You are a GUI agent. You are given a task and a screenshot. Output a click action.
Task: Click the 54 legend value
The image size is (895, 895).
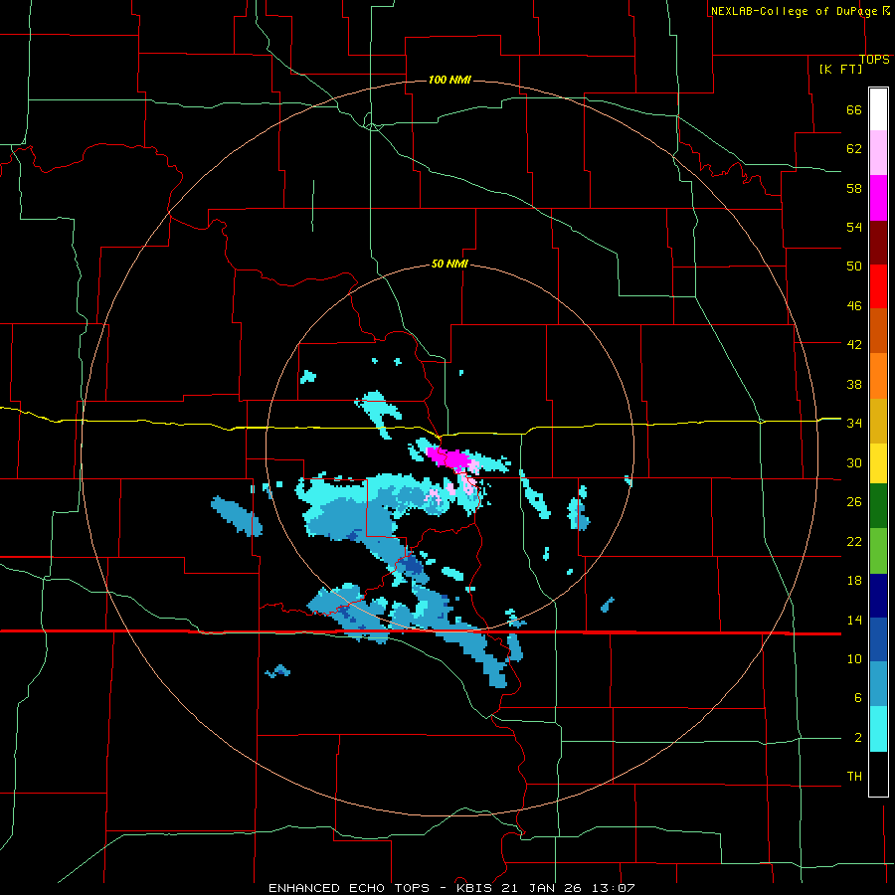click(x=854, y=227)
